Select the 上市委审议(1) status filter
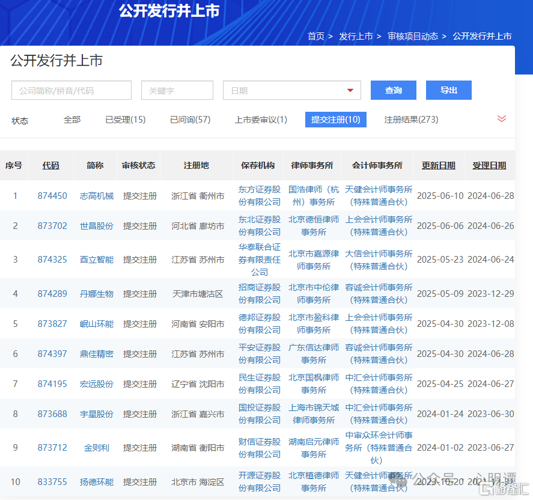Image resolution: width=533 pixels, height=500 pixels. (261, 120)
